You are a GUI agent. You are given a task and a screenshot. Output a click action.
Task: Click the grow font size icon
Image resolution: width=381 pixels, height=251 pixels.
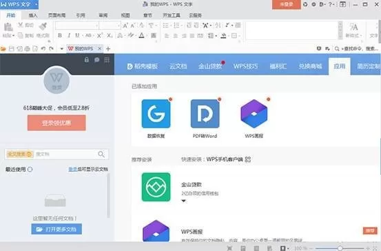coord(125,26)
